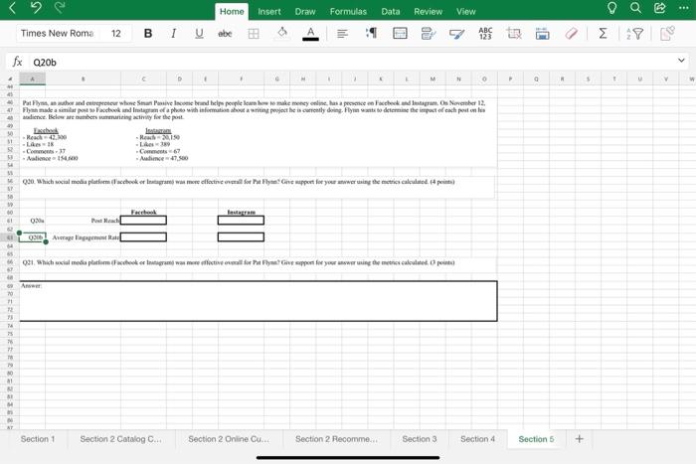Open the font size 12 box
Viewport: 696px width, 464px height.
[x=116, y=33]
